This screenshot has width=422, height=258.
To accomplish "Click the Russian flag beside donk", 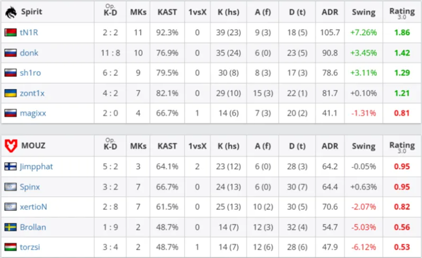I will (10, 53).
